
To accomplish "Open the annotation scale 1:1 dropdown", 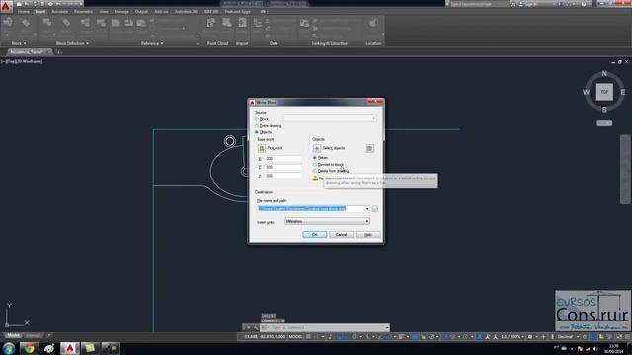I will click(513, 337).
